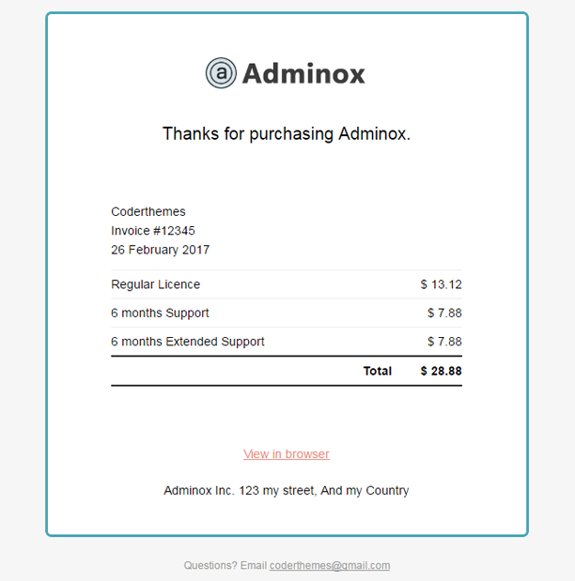Click the 26 February 2017 date
Viewport: 575px width, 581px height.
coord(161,250)
